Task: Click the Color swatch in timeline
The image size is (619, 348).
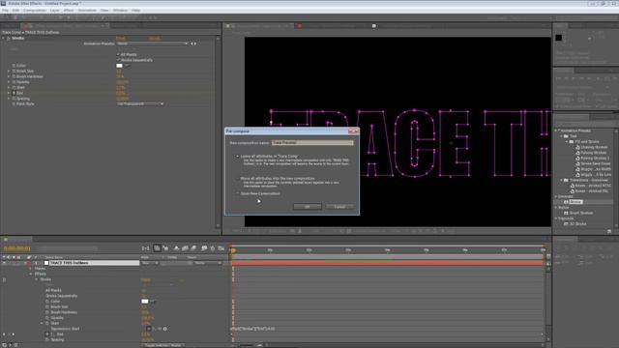Action: pos(145,302)
